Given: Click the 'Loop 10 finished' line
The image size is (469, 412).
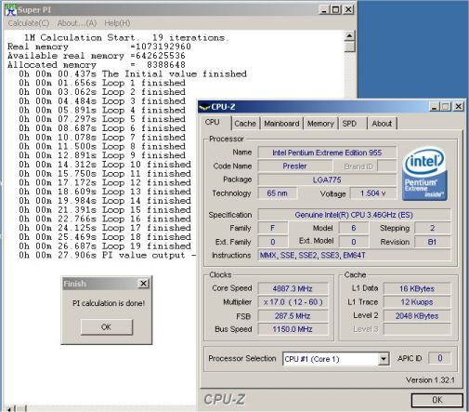Looking at the screenshot, I should tap(105, 165).
